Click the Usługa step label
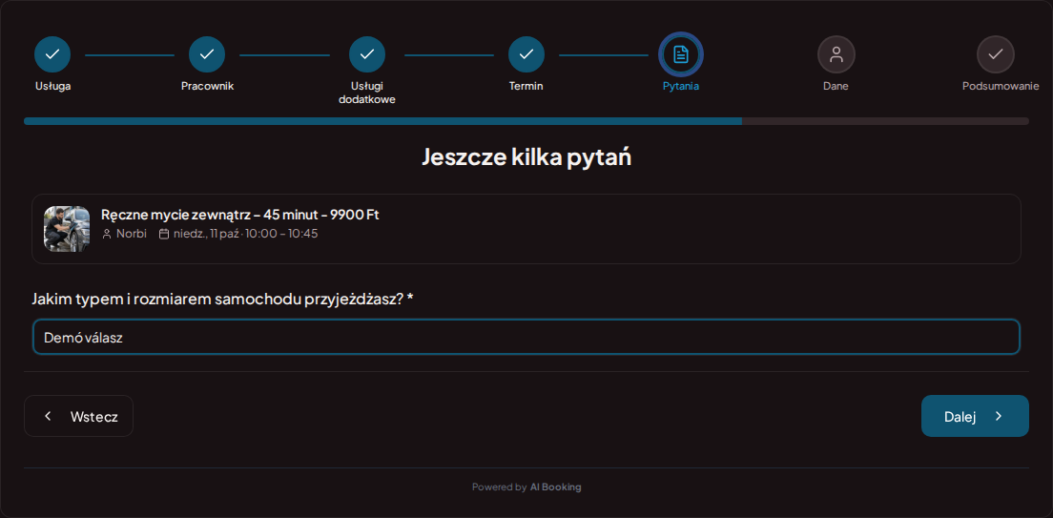Image resolution: width=1053 pixels, height=518 pixels. 53,86
